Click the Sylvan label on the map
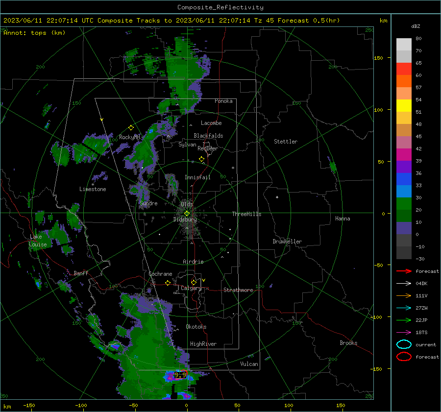 tap(187, 145)
